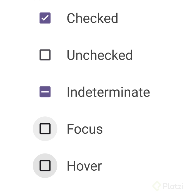This screenshot has width=185, height=193.
Task: Click the black square icon beside Hover
Action: 45,166
